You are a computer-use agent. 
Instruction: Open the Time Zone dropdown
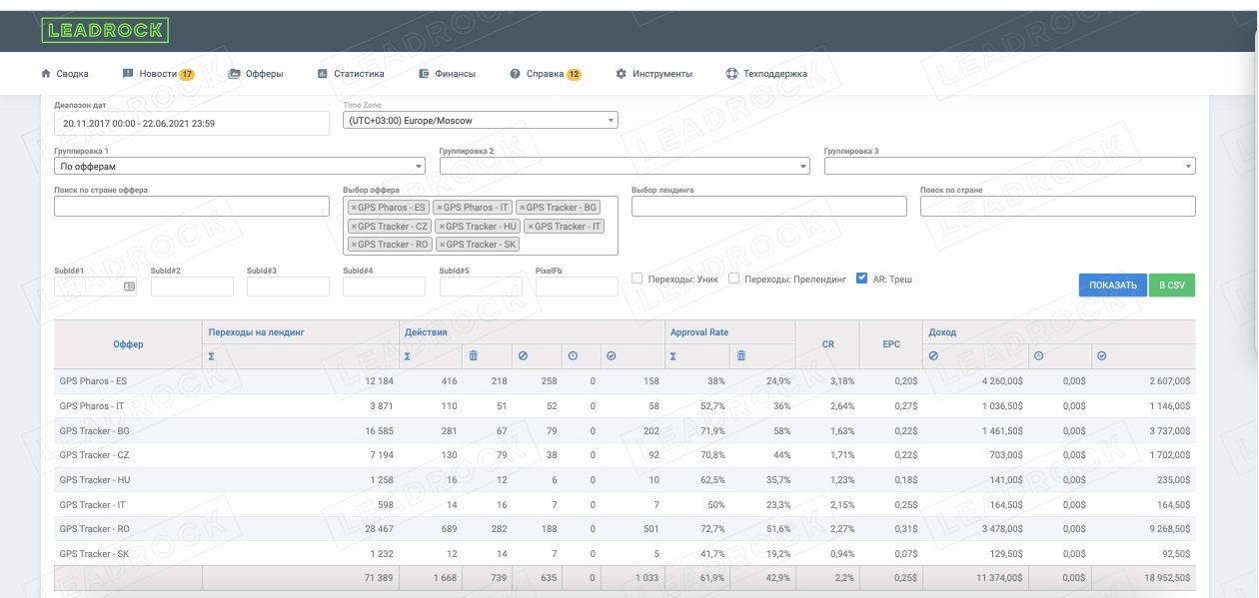(x=480, y=121)
